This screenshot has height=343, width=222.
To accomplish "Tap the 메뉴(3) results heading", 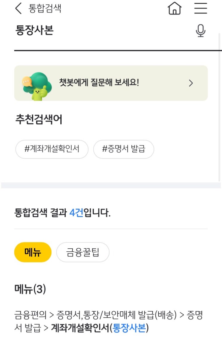I will [30, 289].
